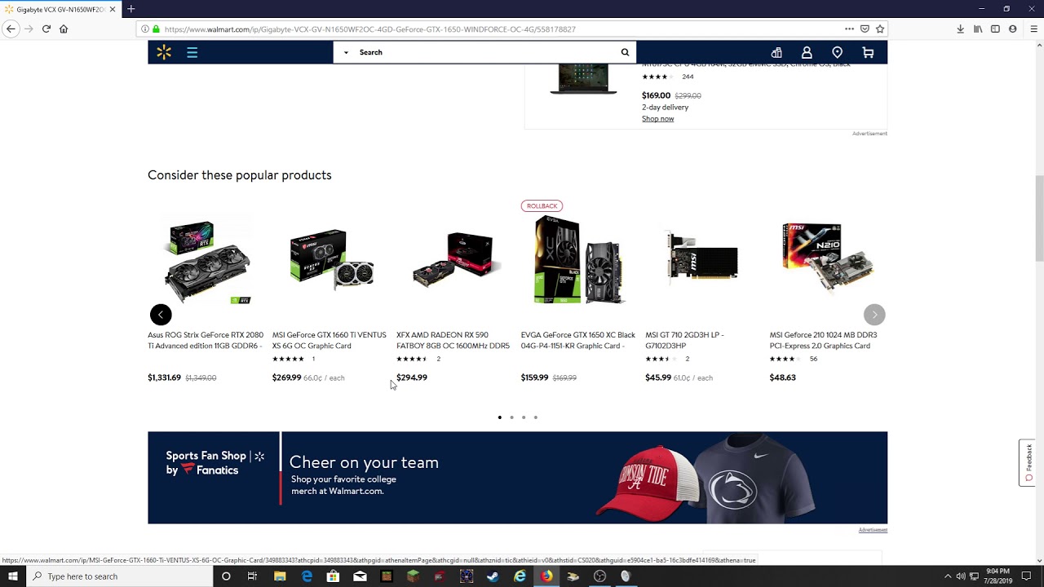The width and height of the screenshot is (1044, 587).
Task: Click the Shop now link
Action: (657, 119)
